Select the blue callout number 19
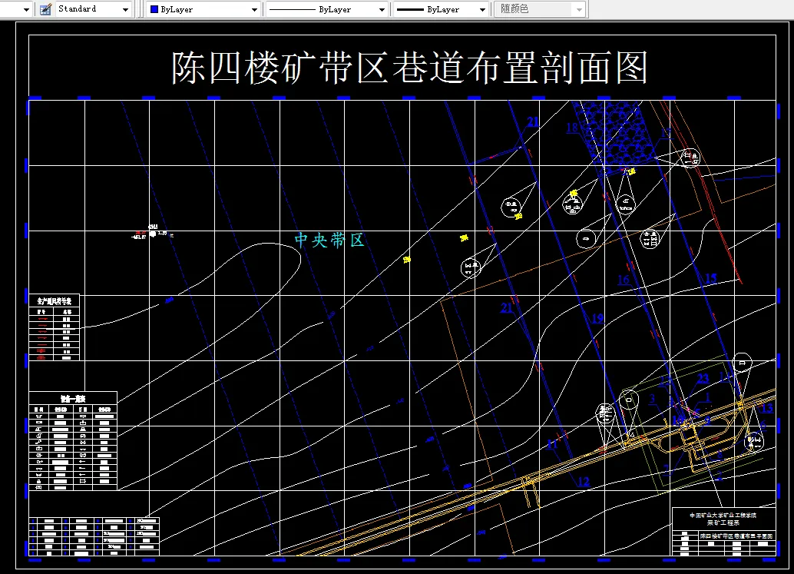Viewport: 794px width, 574px height. (597, 318)
